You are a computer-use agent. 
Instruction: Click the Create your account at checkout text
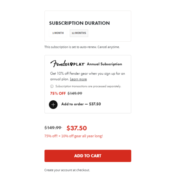coord(67,170)
